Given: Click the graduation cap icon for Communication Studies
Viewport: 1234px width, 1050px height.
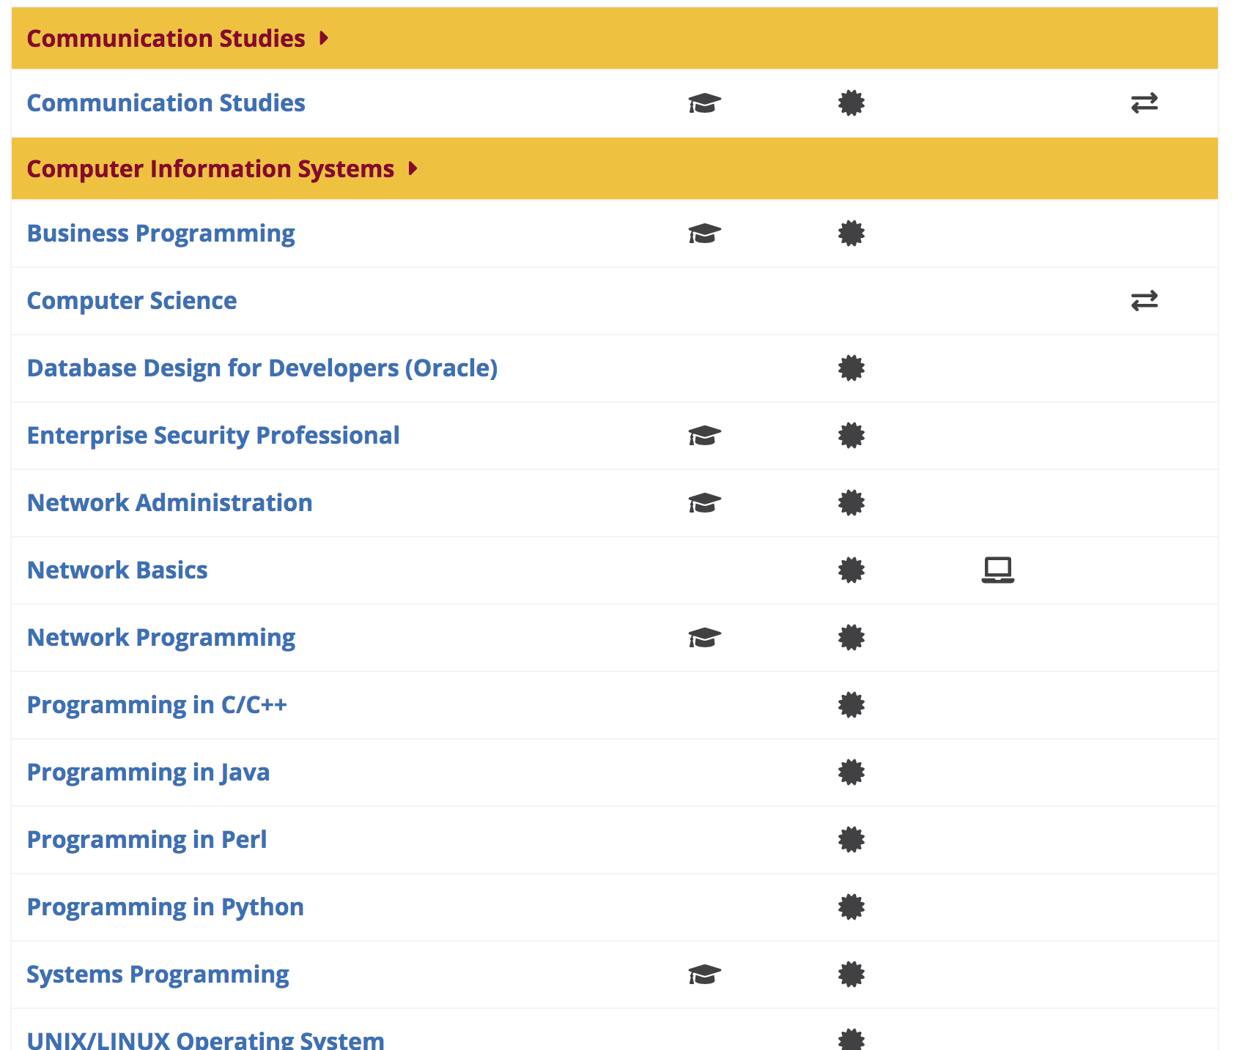Looking at the screenshot, I should click(704, 103).
